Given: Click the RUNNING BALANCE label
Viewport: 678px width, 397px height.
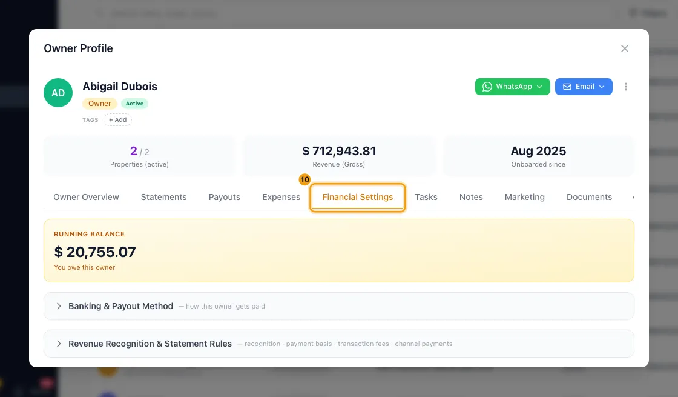Looking at the screenshot, I should pyautogui.click(x=89, y=234).
